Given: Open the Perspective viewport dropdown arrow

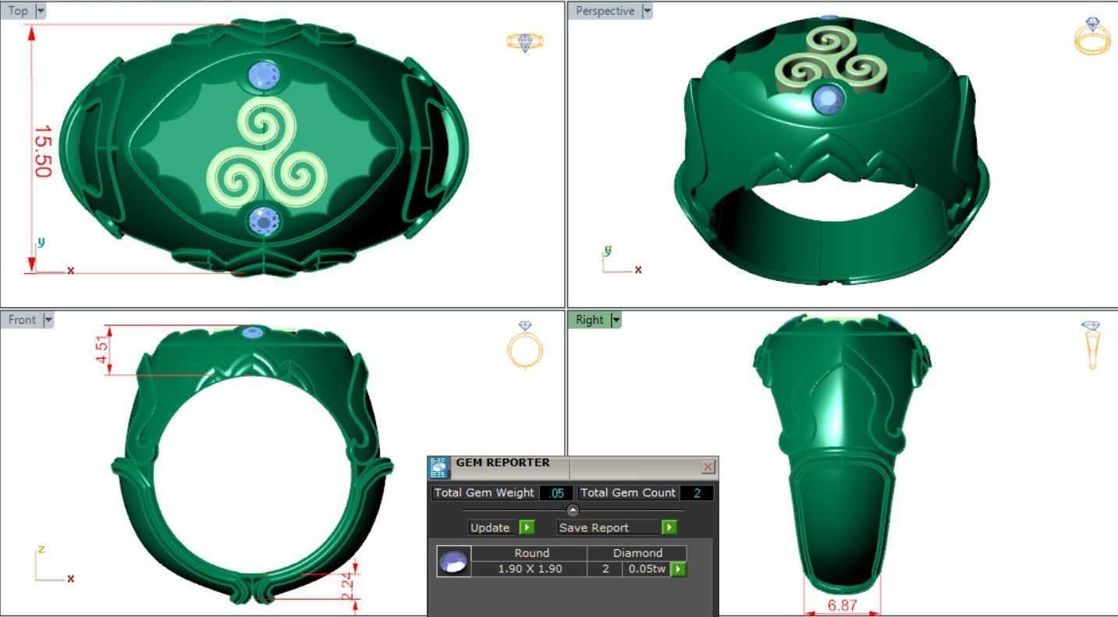Looking at the screenshot, I should pyautogui.click(x=646, y=11).
